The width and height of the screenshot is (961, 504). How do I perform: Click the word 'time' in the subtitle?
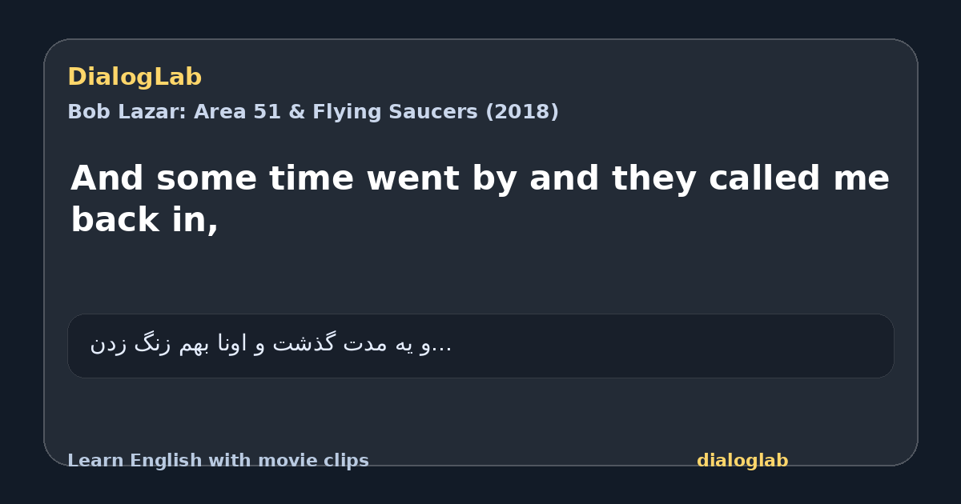(312, 178)
